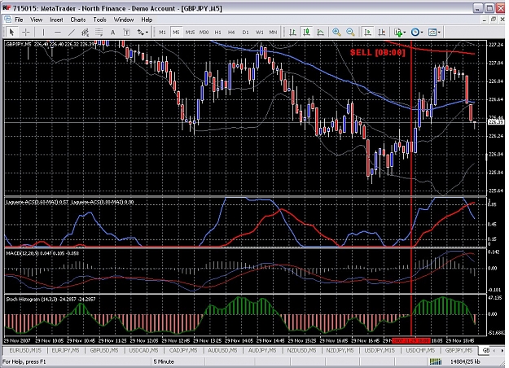Display chart as Bar Chart
The width and height of the screenshot is (509, 368).
pyautogui.click(x=293, y=32)
